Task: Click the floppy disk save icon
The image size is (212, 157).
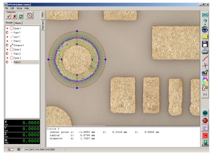Action: tap(205, 44)
